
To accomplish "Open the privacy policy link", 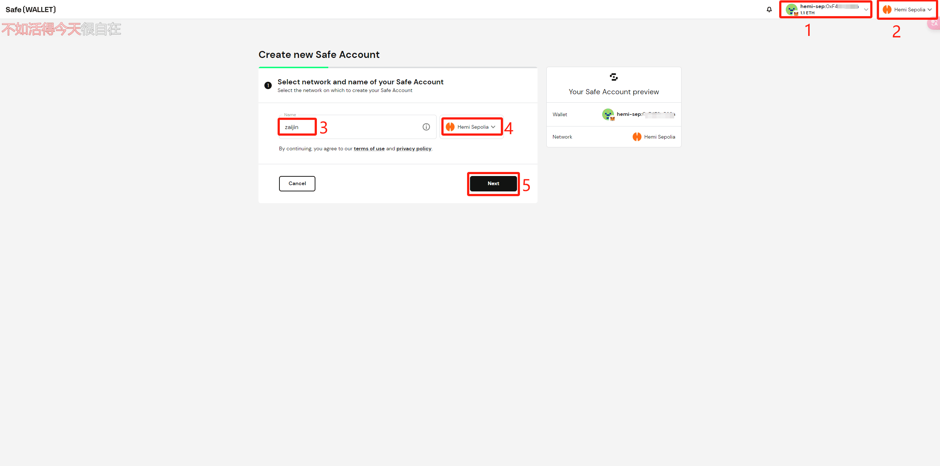I will point(414,148).
